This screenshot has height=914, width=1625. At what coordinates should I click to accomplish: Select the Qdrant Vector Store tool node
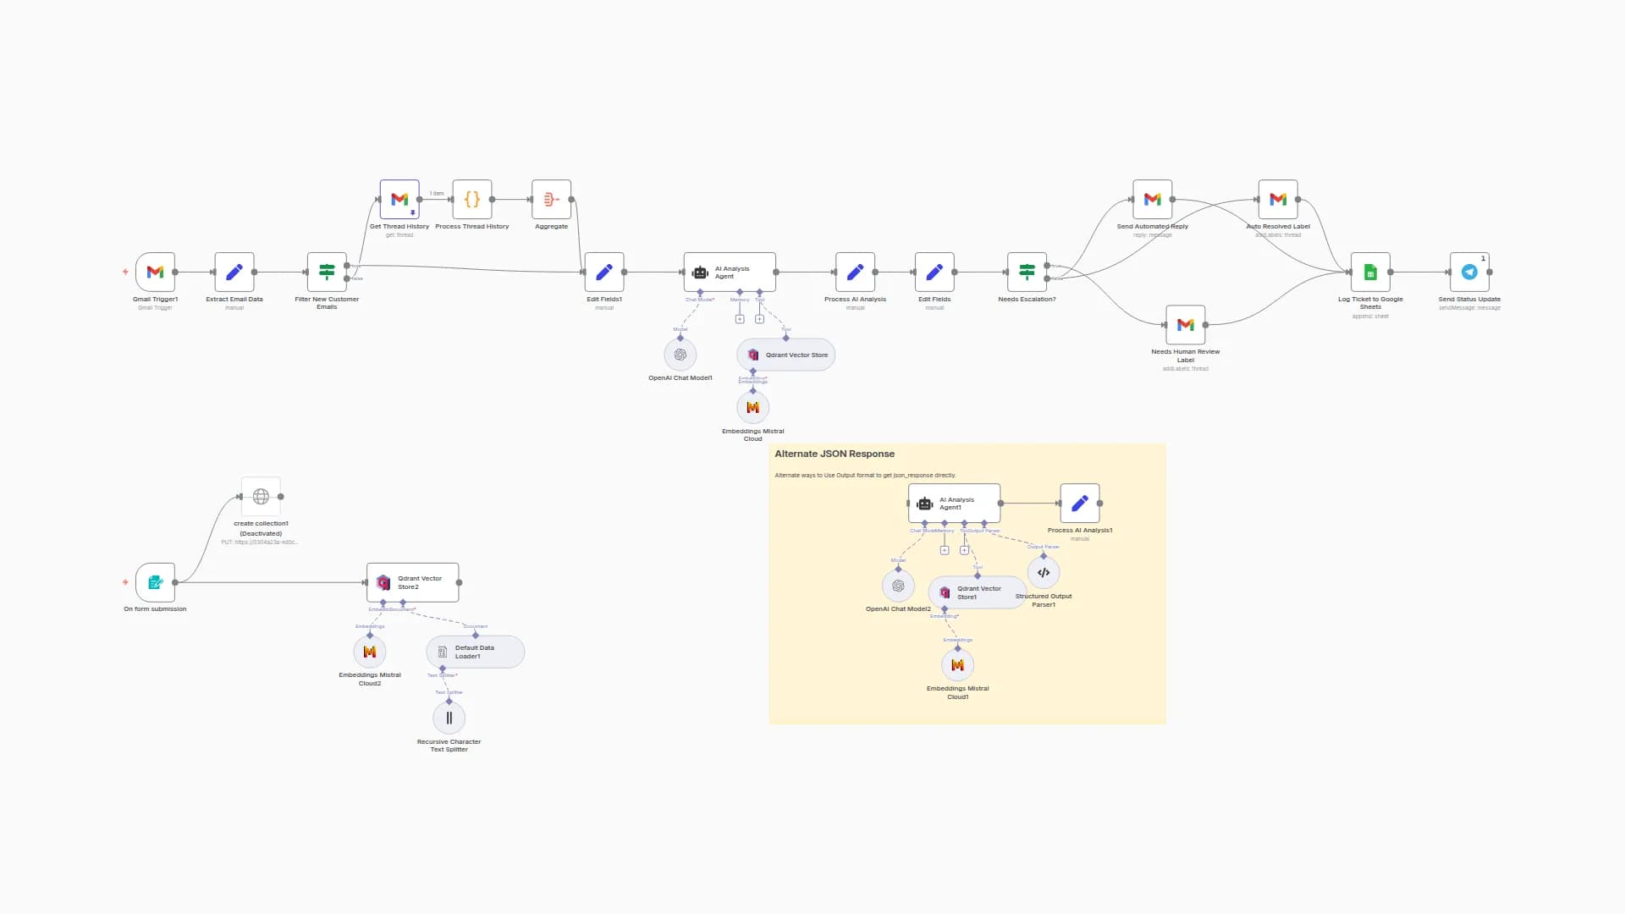click(785, 355)
